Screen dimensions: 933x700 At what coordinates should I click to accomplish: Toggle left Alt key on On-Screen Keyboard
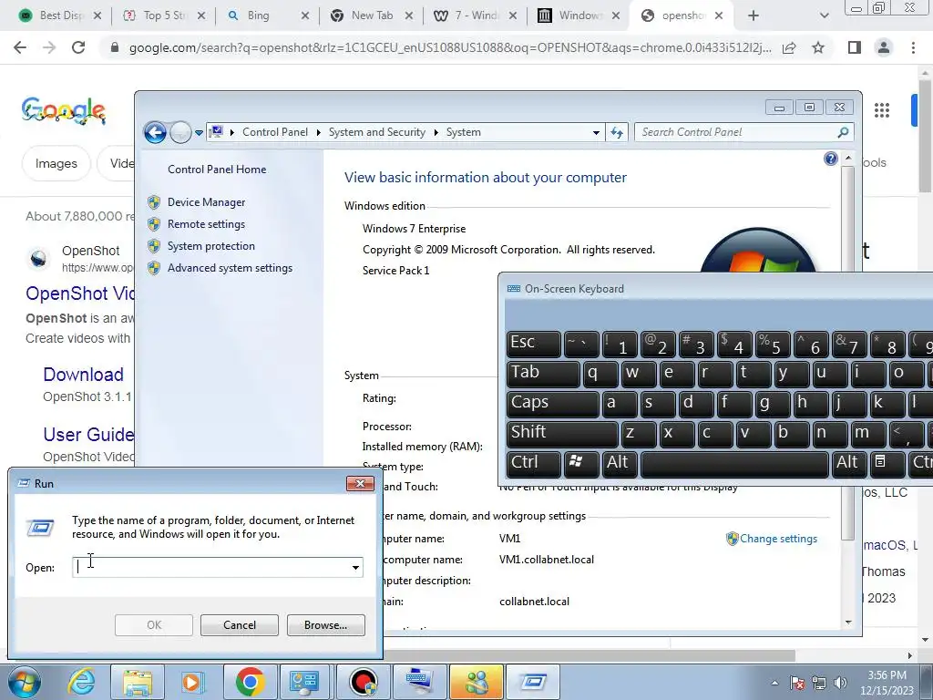[620, 462]
